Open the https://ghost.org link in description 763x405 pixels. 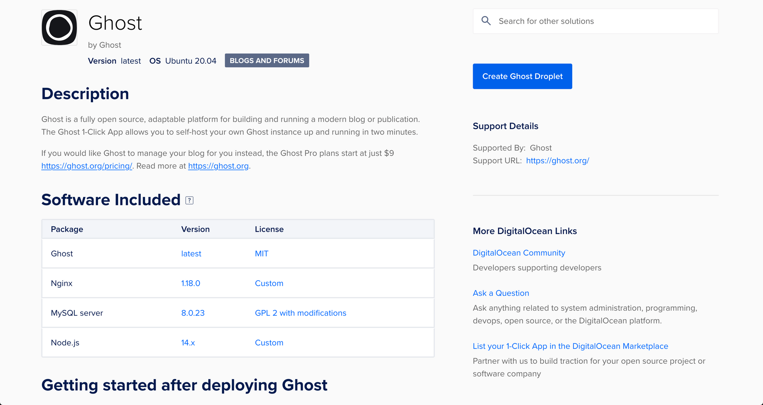[x=218, y=166]
